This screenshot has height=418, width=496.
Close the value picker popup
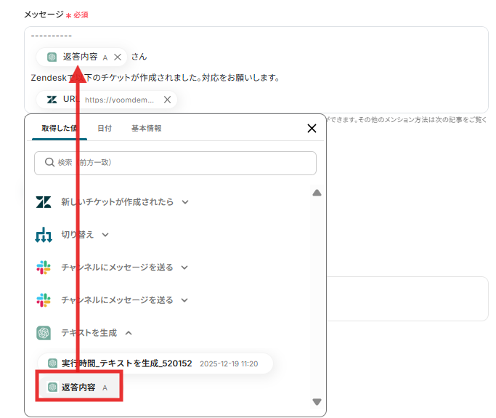coord(312,128)
